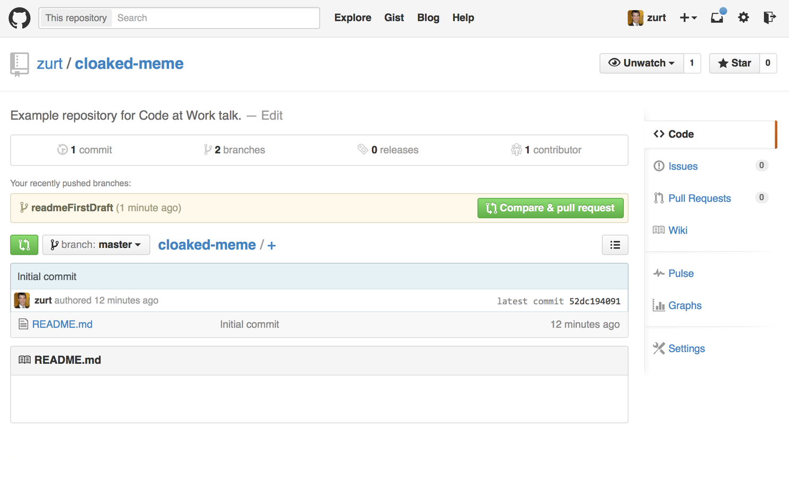Viewport: 789px width, 478px height.
Task: Open the 1 contributor link
Action: 546,150
